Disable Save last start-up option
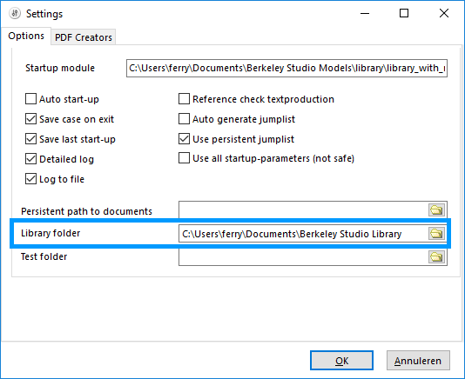 coord(30,139)
